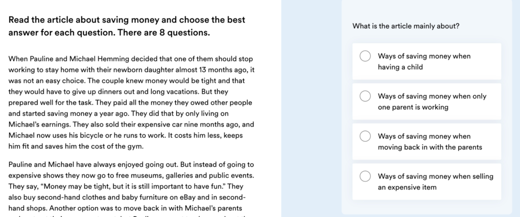Screen dimensions: 520x217
Task: Click answer text 'Ways of saving money when having a child'
Action: 424,61
